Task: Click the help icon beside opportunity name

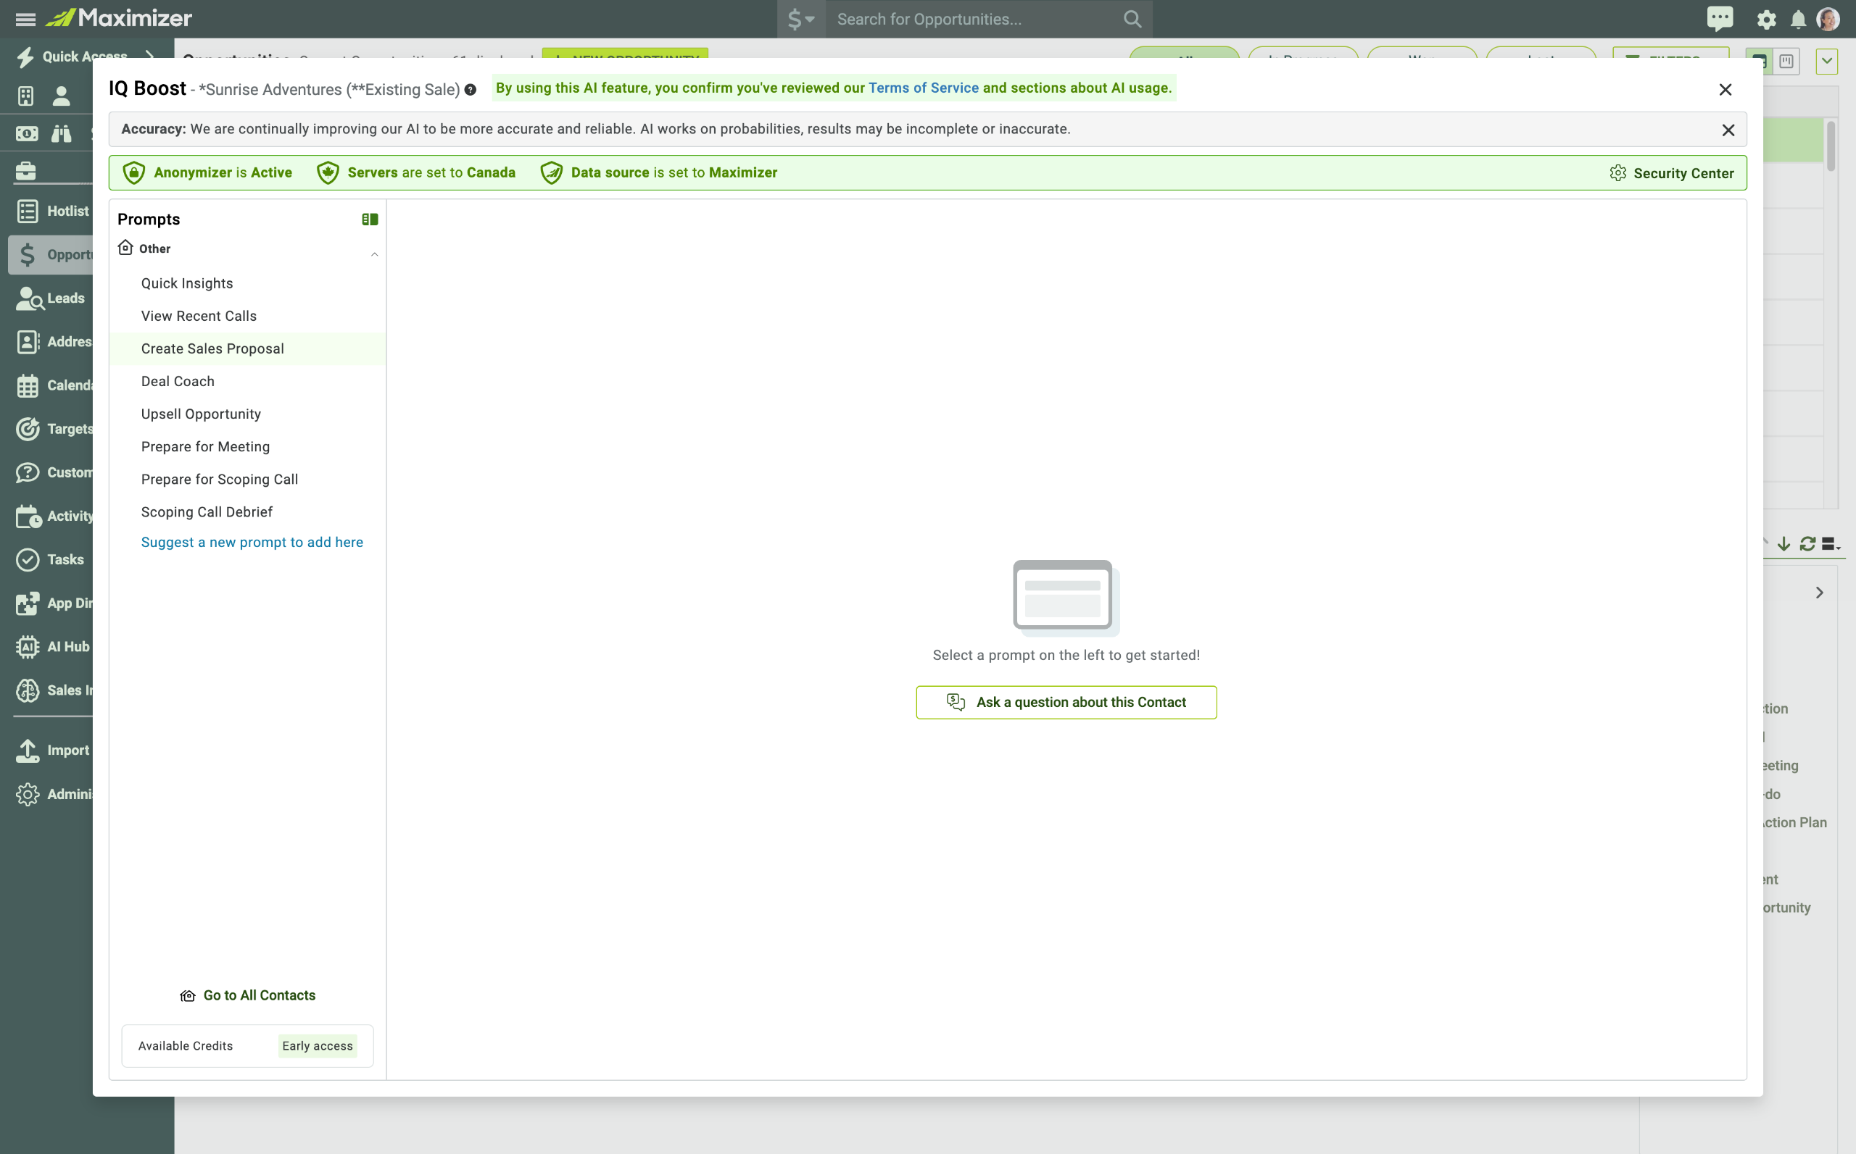Action: [x=471, y=90]
